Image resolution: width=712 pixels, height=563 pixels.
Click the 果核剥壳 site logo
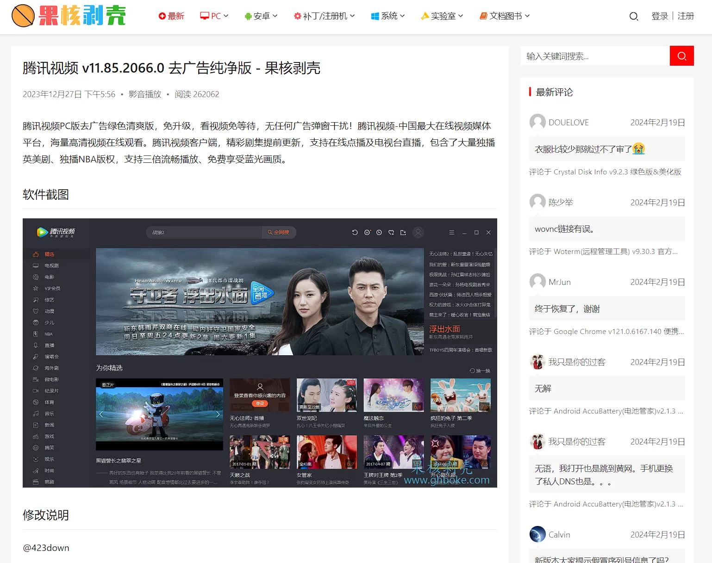click(69, 16)
